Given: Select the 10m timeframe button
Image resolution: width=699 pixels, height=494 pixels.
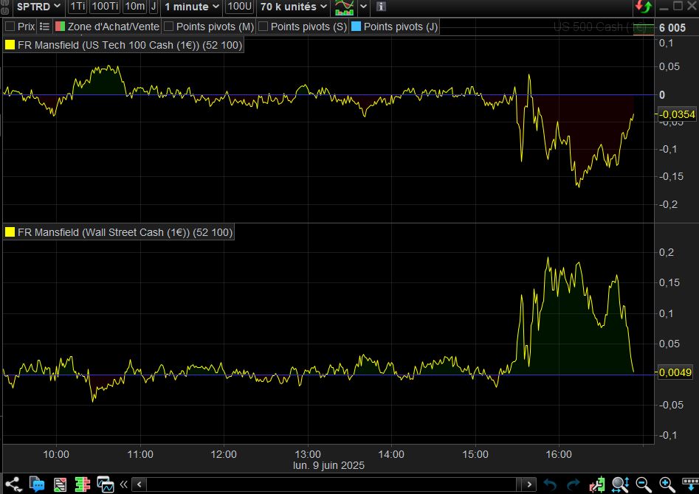Looking at the screenshot, I should (x=134, y=7).
